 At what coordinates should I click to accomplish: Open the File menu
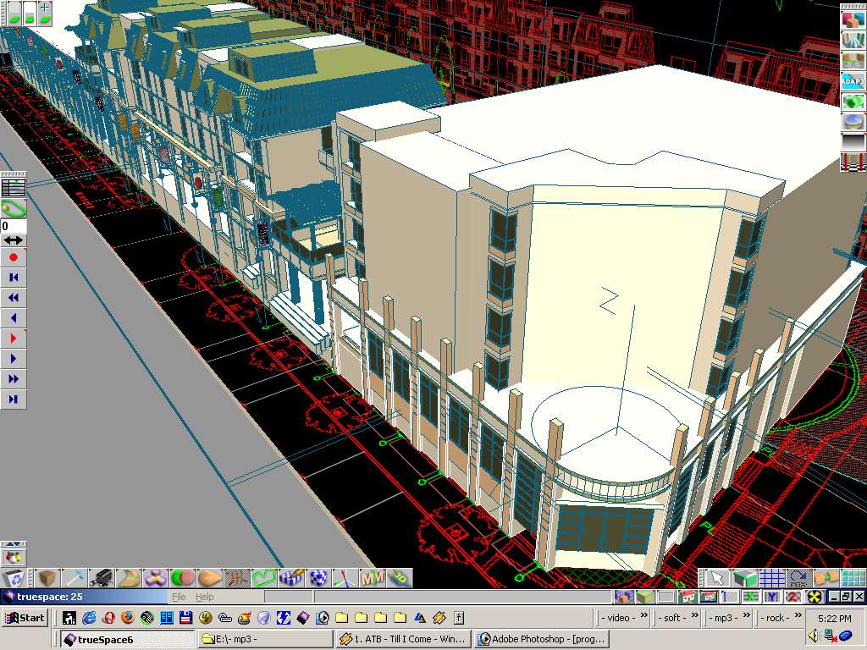(x=179, y=597)
